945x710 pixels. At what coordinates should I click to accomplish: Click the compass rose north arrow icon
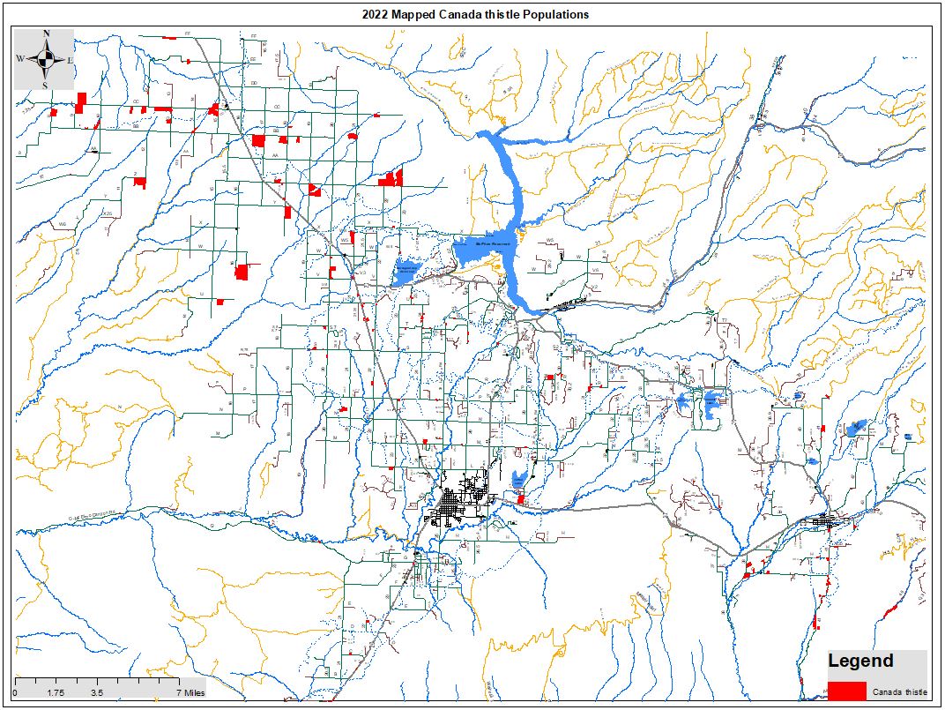click(46, 59)
